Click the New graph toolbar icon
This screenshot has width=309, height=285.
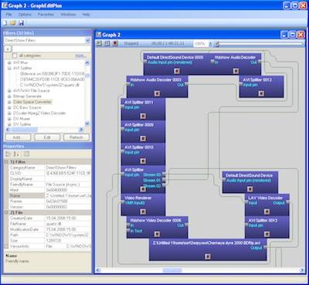tap(5, 23)
